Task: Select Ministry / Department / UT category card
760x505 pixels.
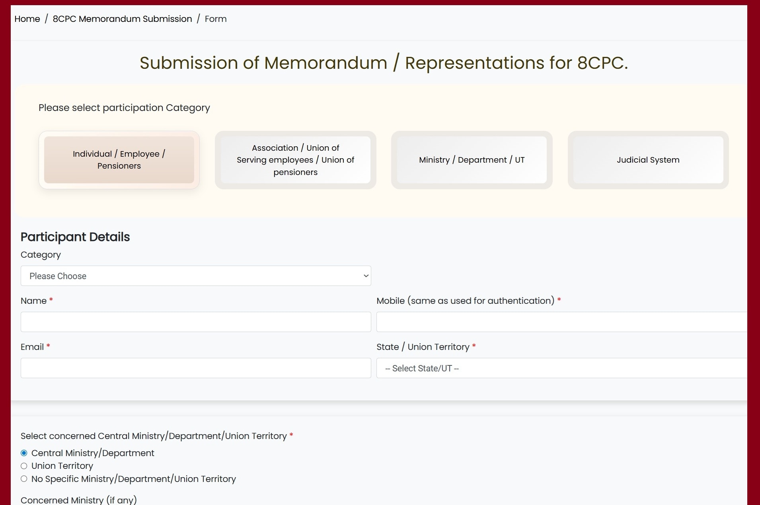Action: 472,160
